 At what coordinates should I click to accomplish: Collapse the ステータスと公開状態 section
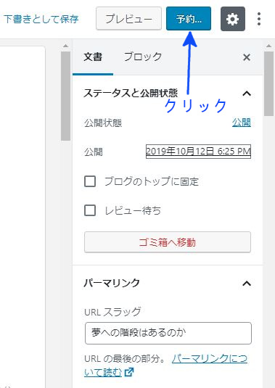click(247, 94)
